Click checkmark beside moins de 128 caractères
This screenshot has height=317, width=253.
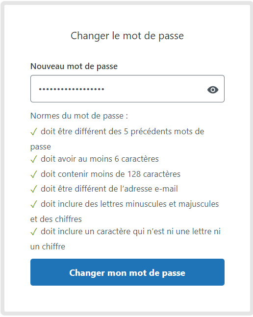pyautogui.click(x=34, y=174)
